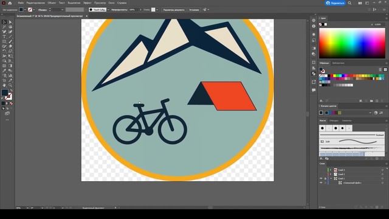Click the swap fill and stroke arrow
Screen dimensions: 389x219
pos(11,90)
